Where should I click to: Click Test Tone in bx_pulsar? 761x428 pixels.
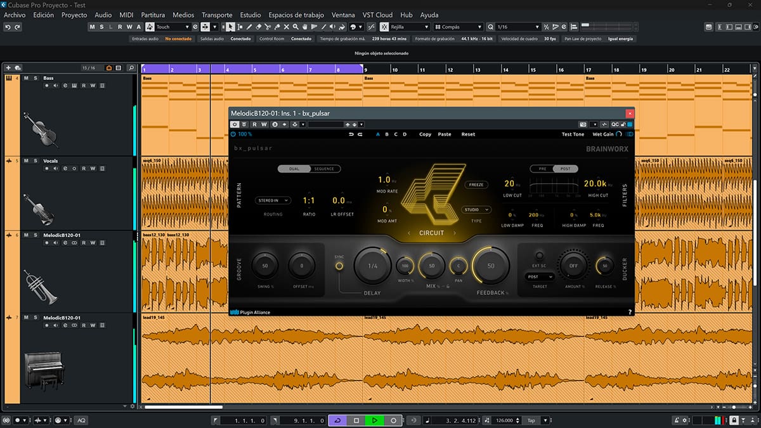[x=573, y=134]
